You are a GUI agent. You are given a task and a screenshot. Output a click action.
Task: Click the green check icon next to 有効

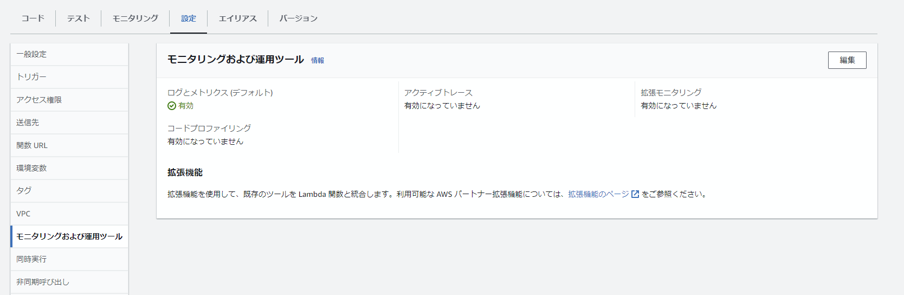click(172, 106)
